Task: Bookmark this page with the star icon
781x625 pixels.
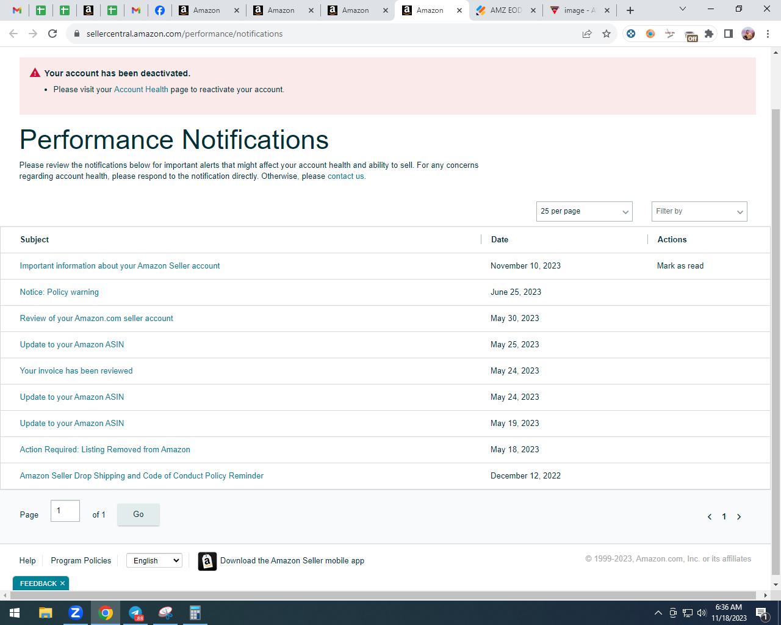Action: 606,34
